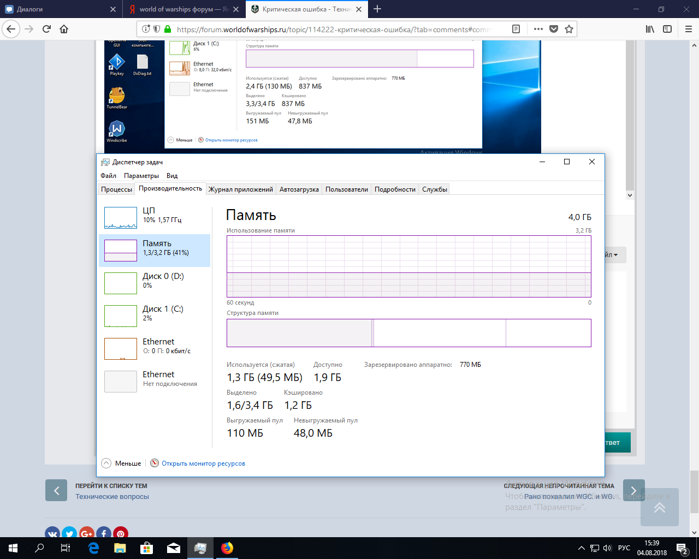Switch to the Процессы tab
The height and width of the screenshot is (559, 699).
(117, 189)
